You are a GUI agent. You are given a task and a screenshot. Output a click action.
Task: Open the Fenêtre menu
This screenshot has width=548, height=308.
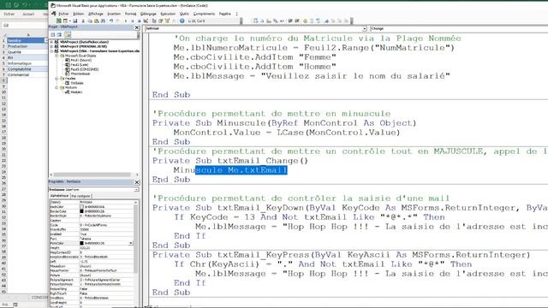click(x=224, y=14)
